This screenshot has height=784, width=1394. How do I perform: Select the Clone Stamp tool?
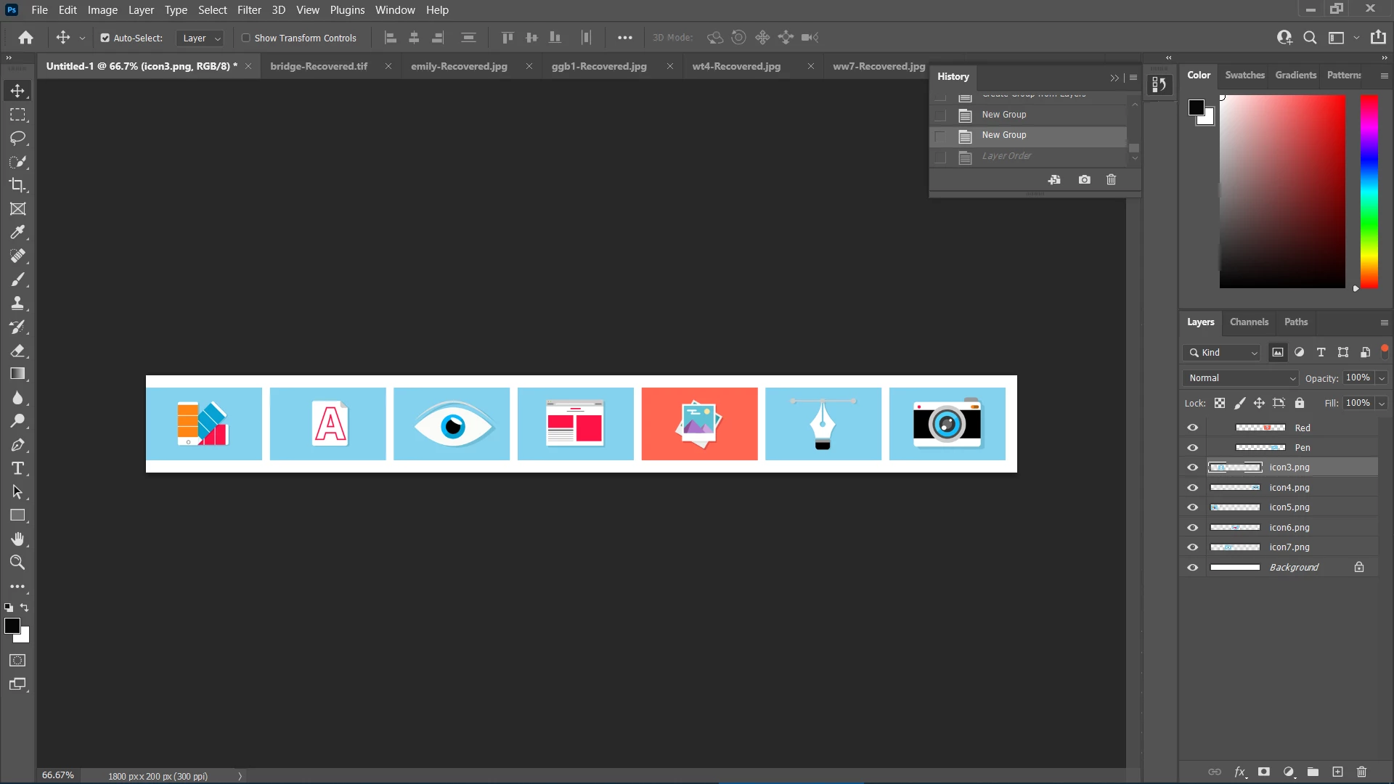click(17, 303)
